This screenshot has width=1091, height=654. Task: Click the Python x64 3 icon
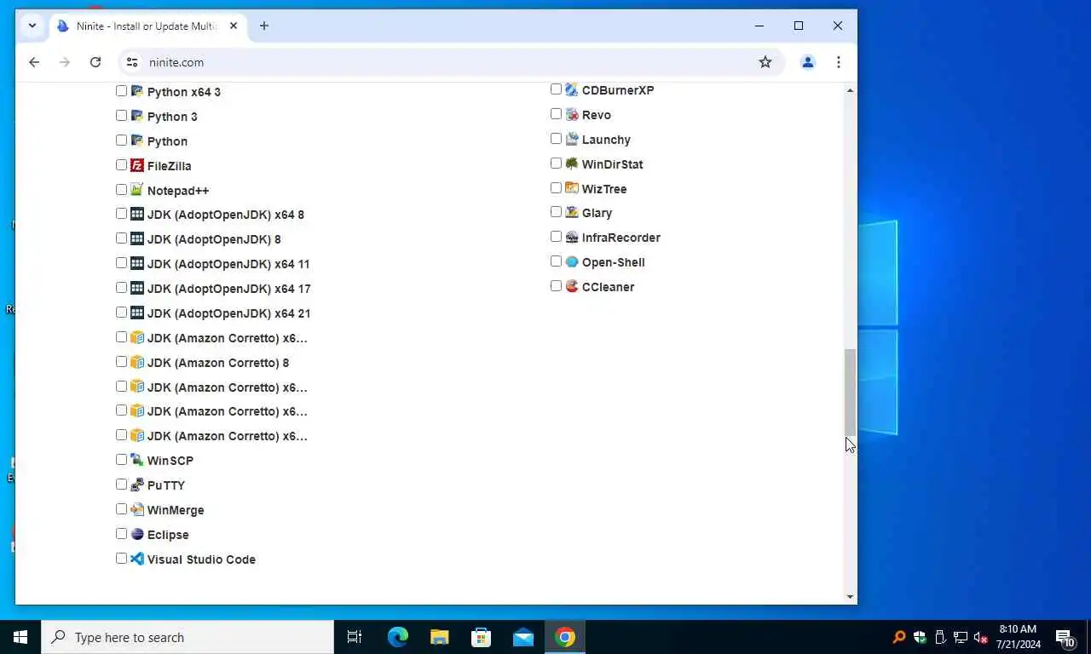pyautogui.click(x=136, y=91)
